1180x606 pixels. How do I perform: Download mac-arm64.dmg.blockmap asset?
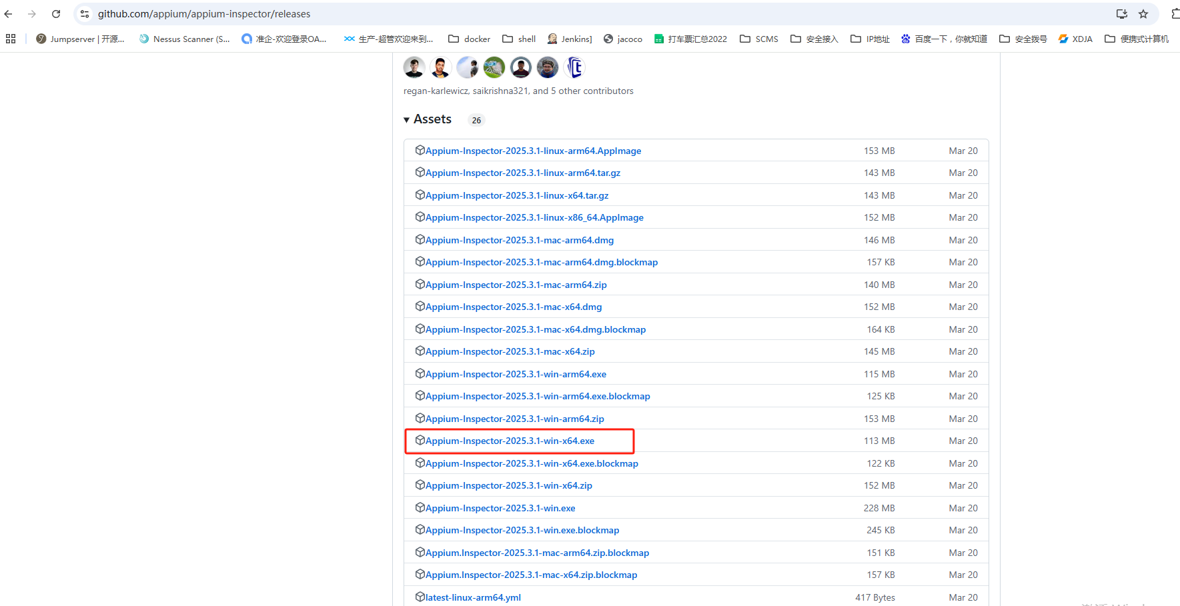click(542, 262)
